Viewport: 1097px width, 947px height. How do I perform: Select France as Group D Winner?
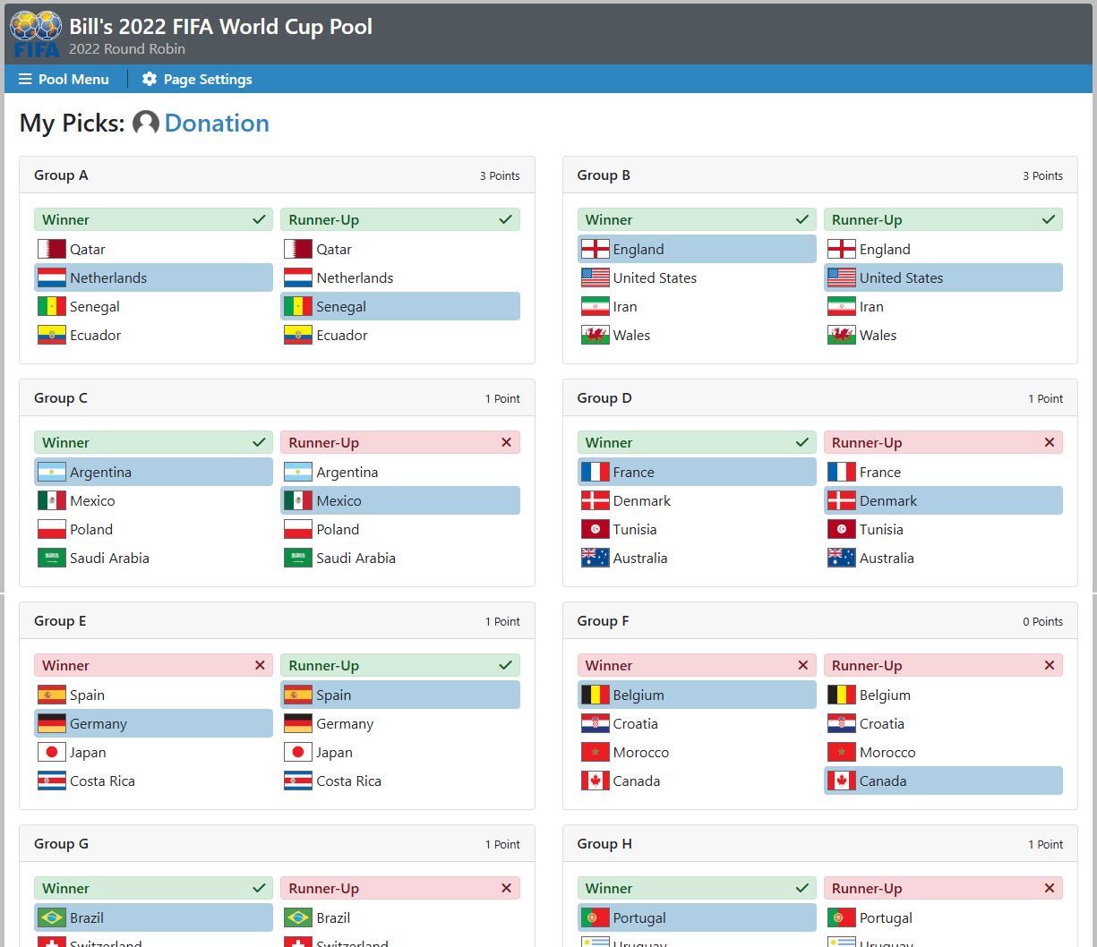(697, 472)
